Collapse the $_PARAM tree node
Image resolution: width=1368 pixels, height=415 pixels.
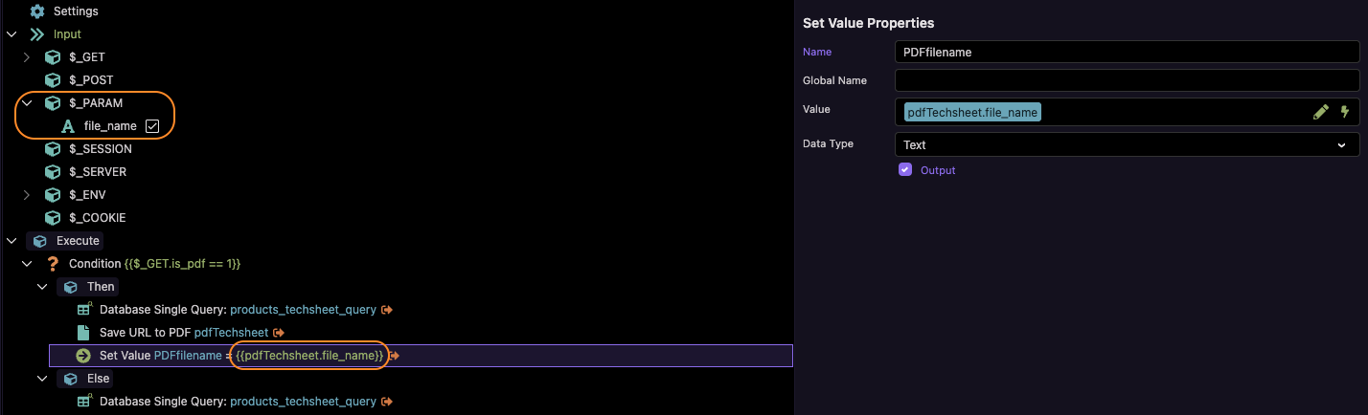27,103
